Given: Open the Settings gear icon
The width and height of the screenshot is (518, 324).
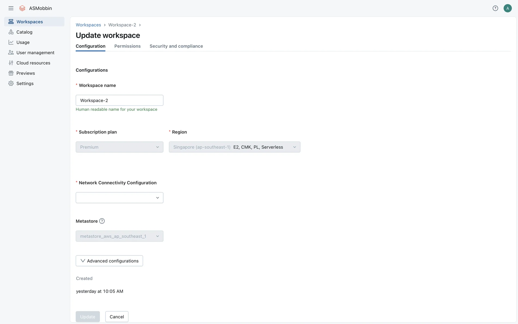Looking at the screenshot, I should [x=11, y=83].
